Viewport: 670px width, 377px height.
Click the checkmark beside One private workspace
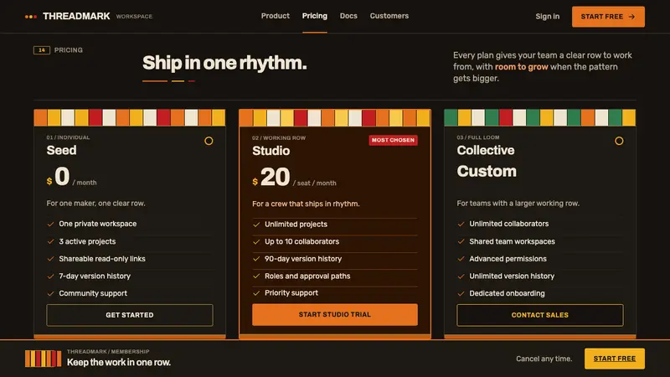[x=50, y=224]
